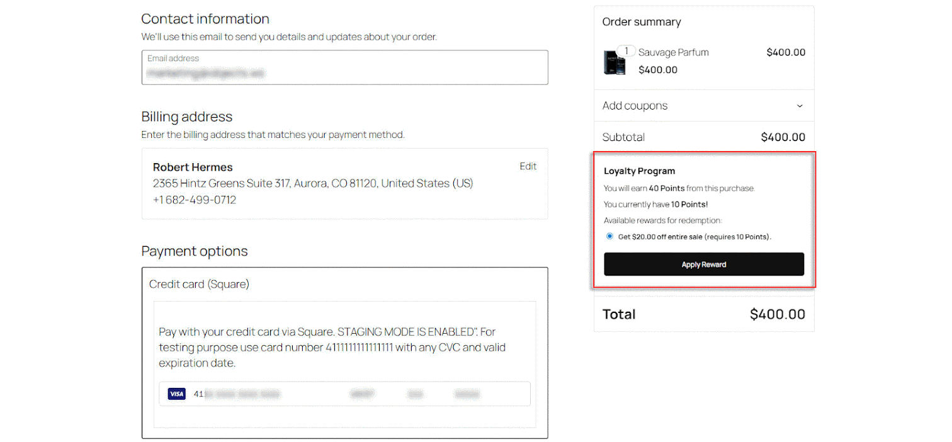952x442 pixels.
Task: Click Edit link in billing address
Action: (x=528, y=166)
